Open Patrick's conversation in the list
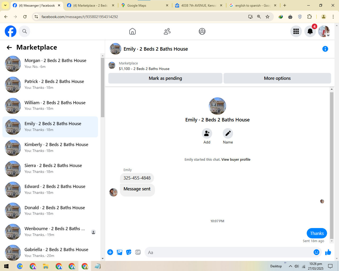The height and width of the screenshot is (271, 339). point(50,85)
